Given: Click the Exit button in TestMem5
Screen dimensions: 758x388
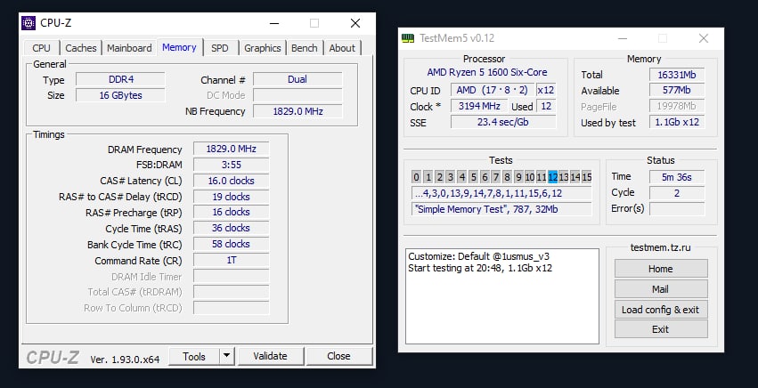Looking at the screenshot, I should pyautogui.click(x=661, y=329).
